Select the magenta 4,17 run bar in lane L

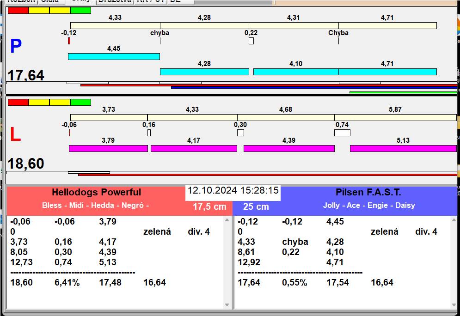pos(194,148)
